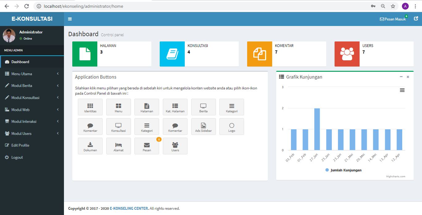Screen dimensions: 422x215
Task: Open the Pesan envelope icon button
Action: tap(147, 146)
